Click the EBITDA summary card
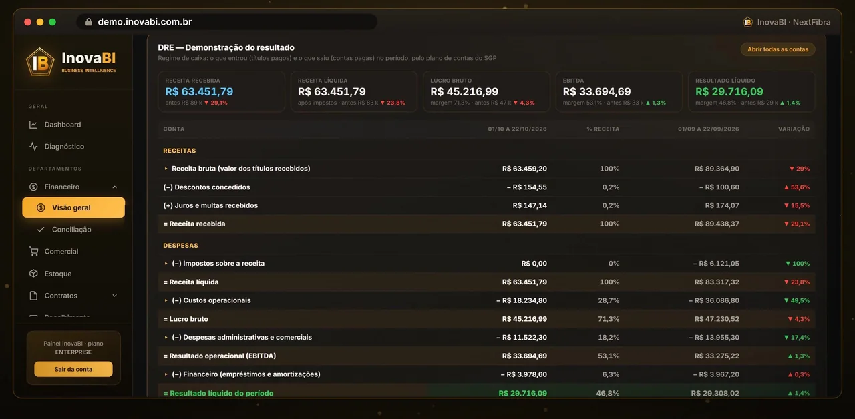Viewport: 855px width, 419px height. click(619, 92)
